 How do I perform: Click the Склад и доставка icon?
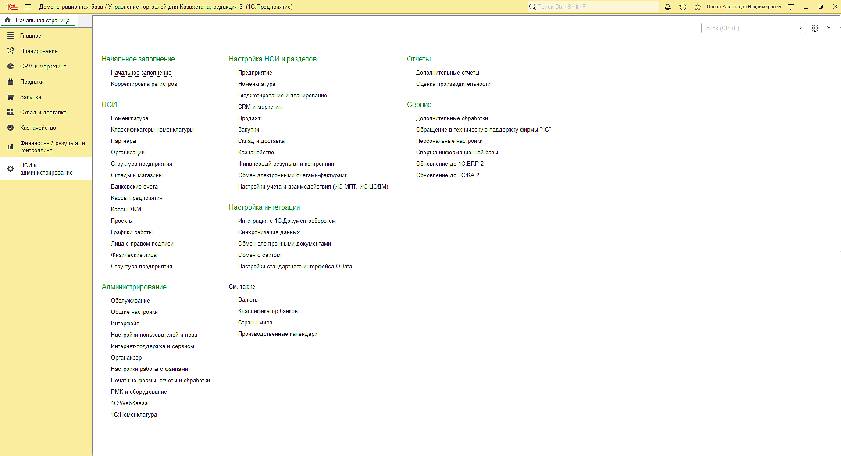(x=11, y=112)
